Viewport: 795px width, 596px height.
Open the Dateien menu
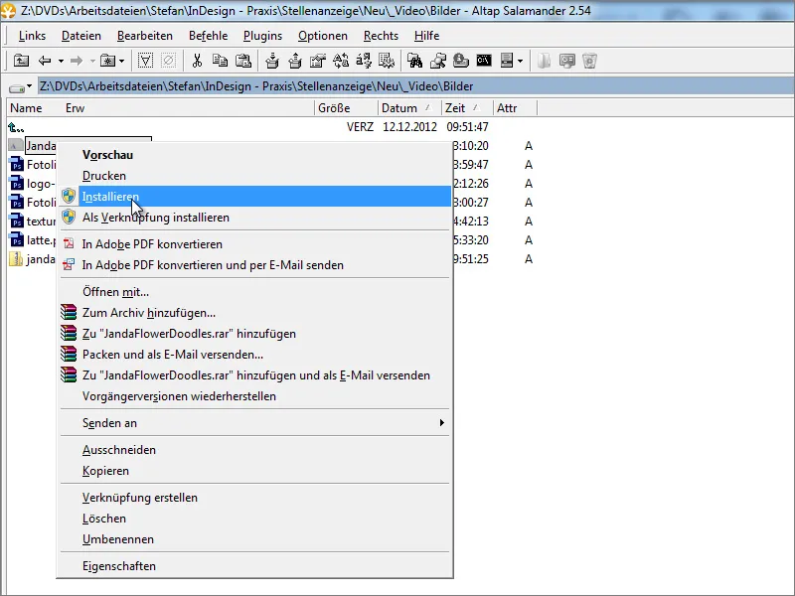81,36
